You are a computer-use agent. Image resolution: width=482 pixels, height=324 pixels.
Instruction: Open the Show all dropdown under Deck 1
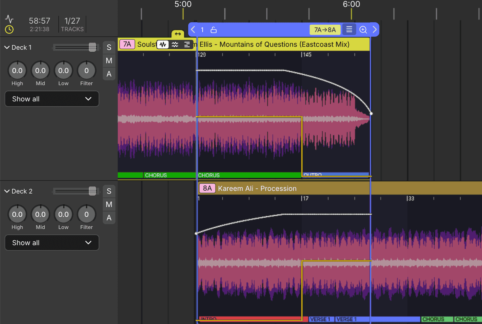click(x=52, y=99)
